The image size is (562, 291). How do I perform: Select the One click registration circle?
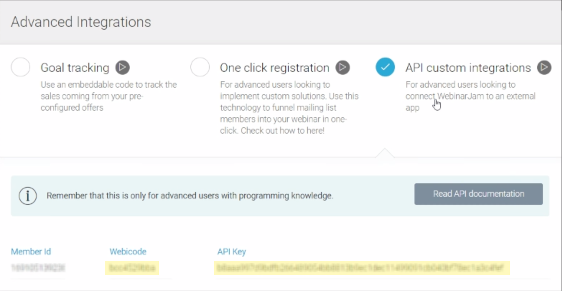200,67
